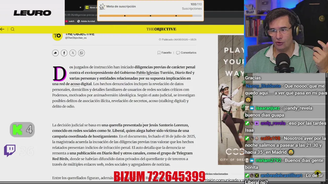
Task: Click the climbing advertisement banner
Action: pyautogui.click(x=231, y=100)
